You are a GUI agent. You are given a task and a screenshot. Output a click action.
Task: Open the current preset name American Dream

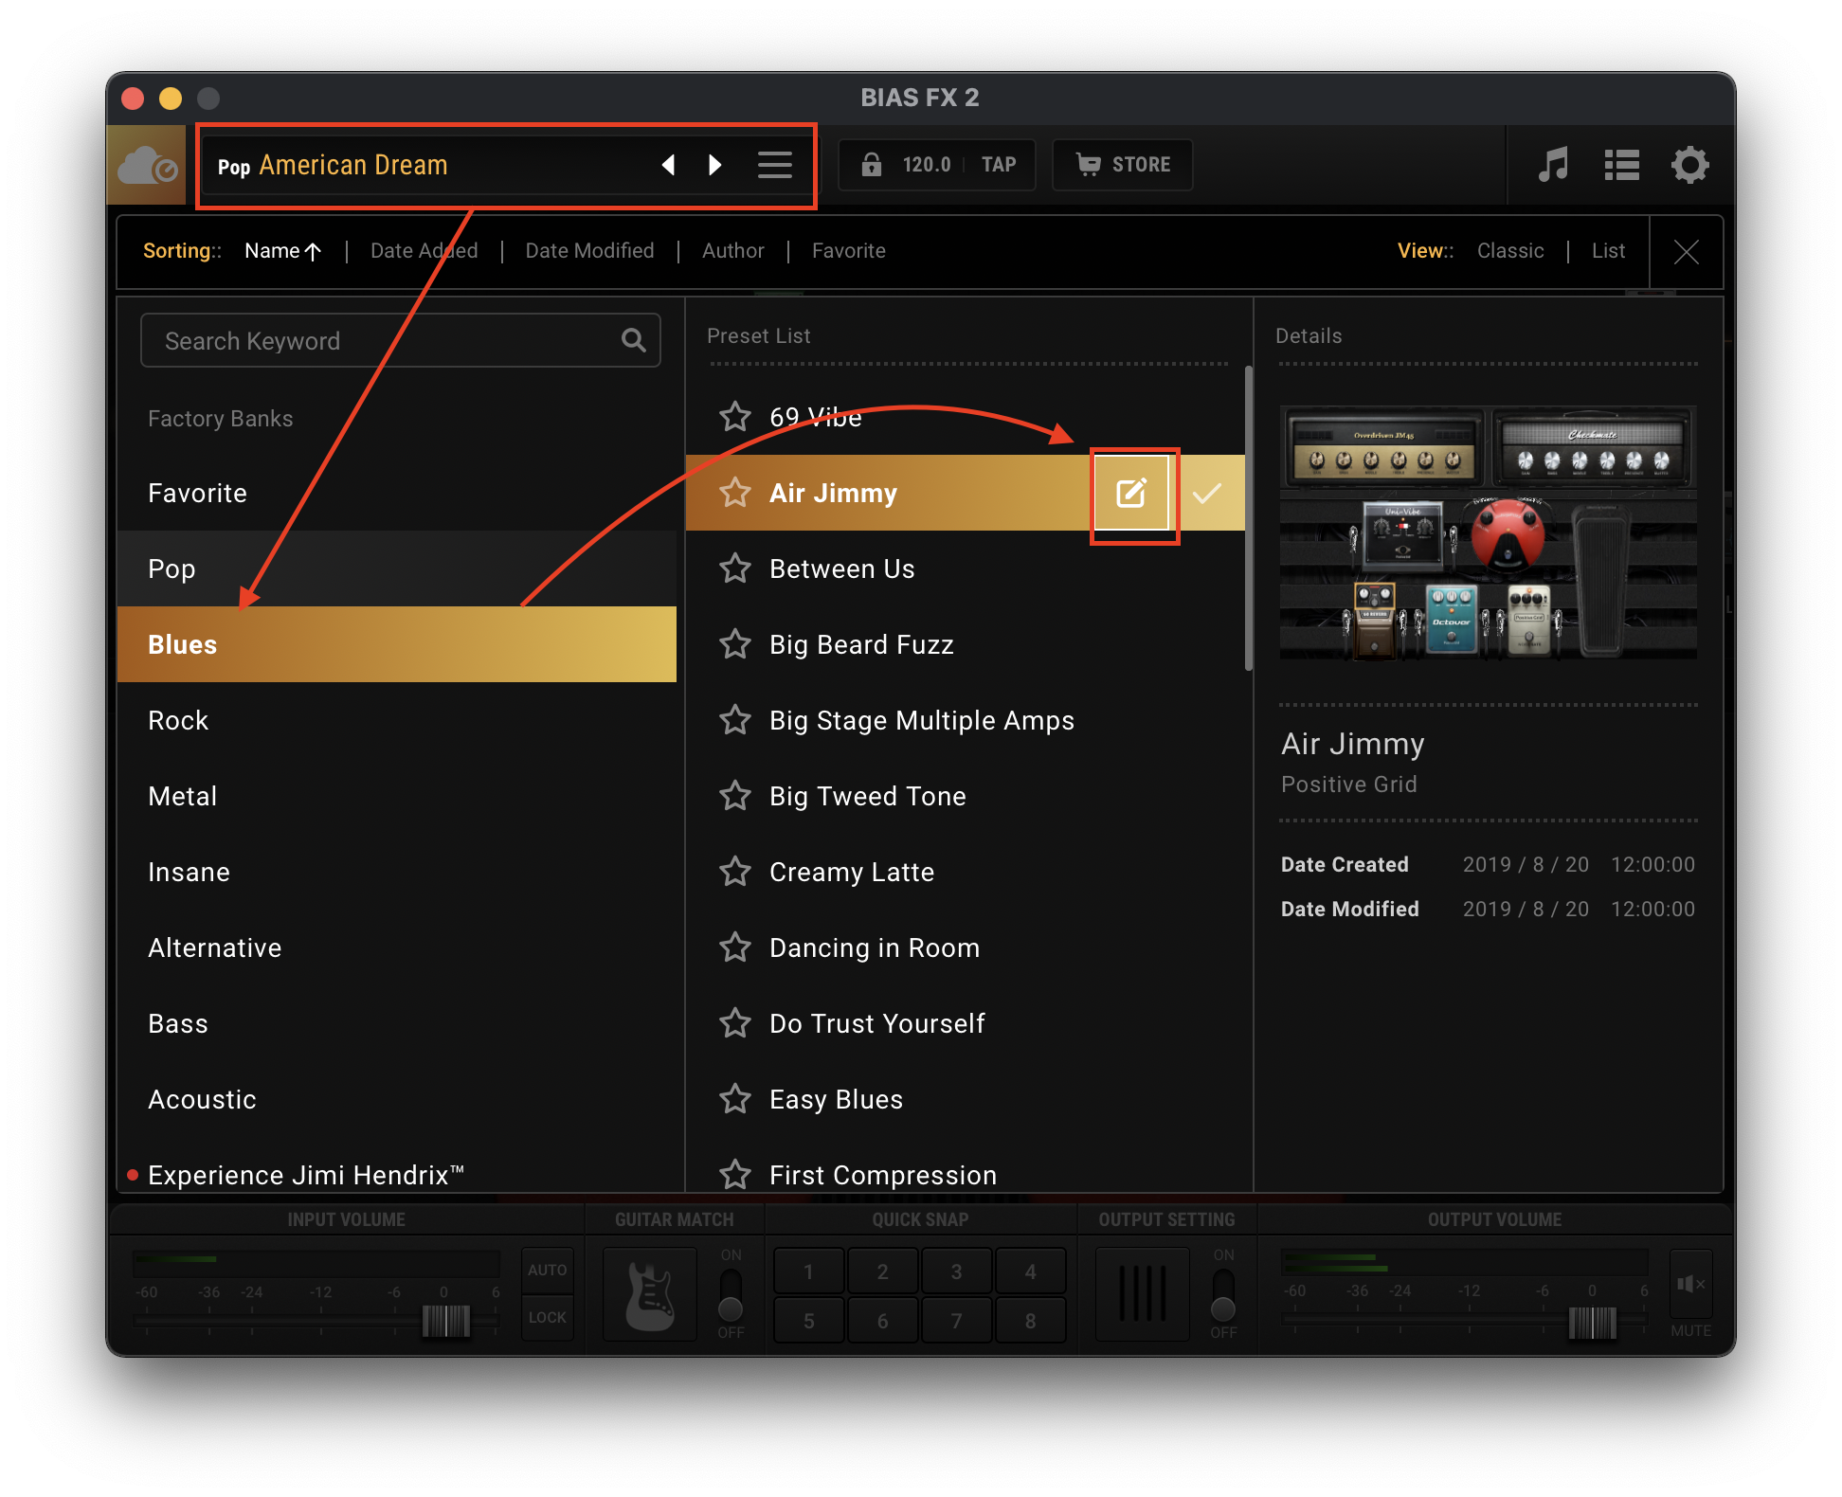(352, 166)
